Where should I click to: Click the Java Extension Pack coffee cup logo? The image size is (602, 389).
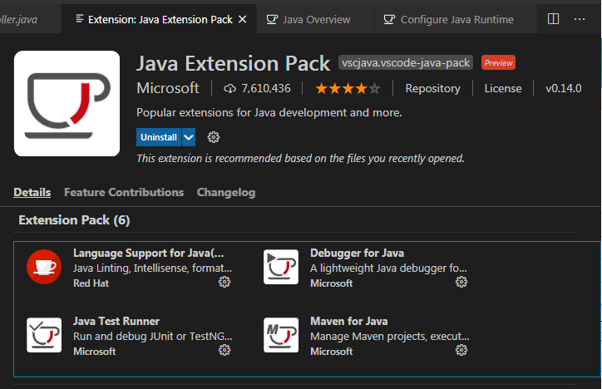coord(67,104)
